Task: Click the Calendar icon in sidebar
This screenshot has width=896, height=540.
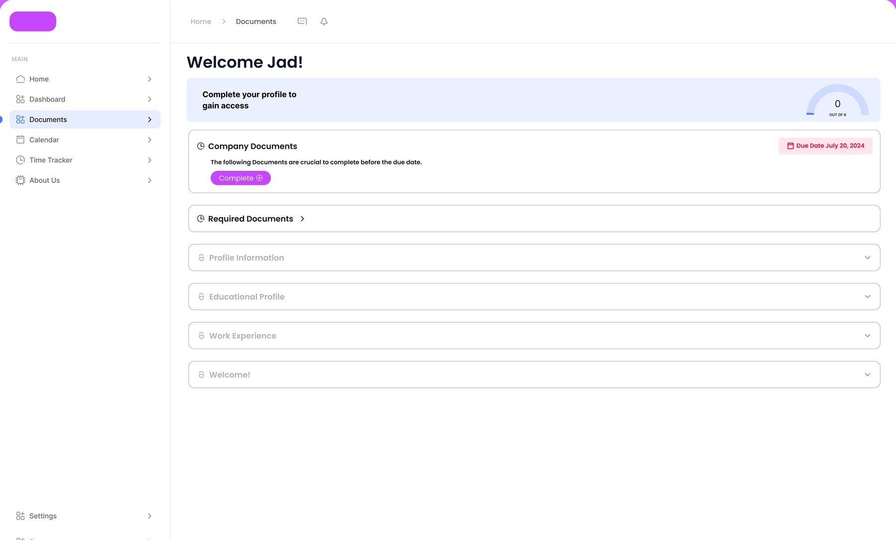Action: 20,140
